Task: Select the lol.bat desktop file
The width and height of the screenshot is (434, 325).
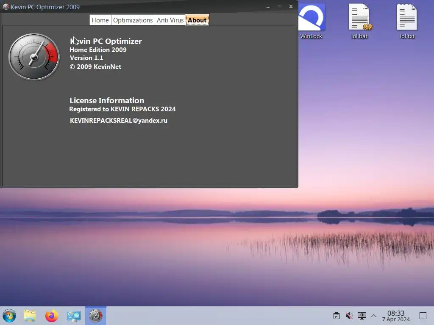Action: click(x=359, y=22)
